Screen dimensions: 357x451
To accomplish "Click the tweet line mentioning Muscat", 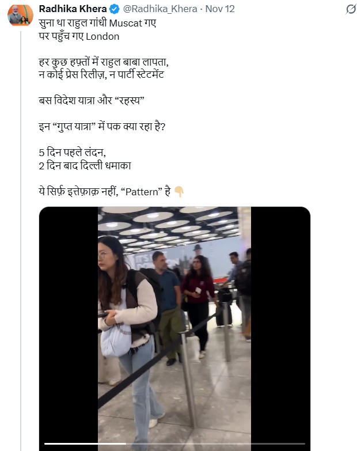I will pos(97,23).
